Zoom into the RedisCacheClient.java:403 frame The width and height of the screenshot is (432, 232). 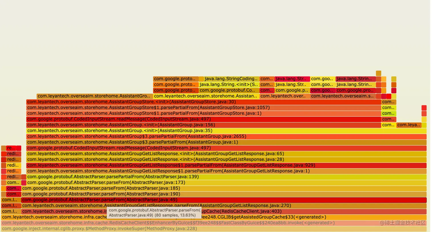224,211
